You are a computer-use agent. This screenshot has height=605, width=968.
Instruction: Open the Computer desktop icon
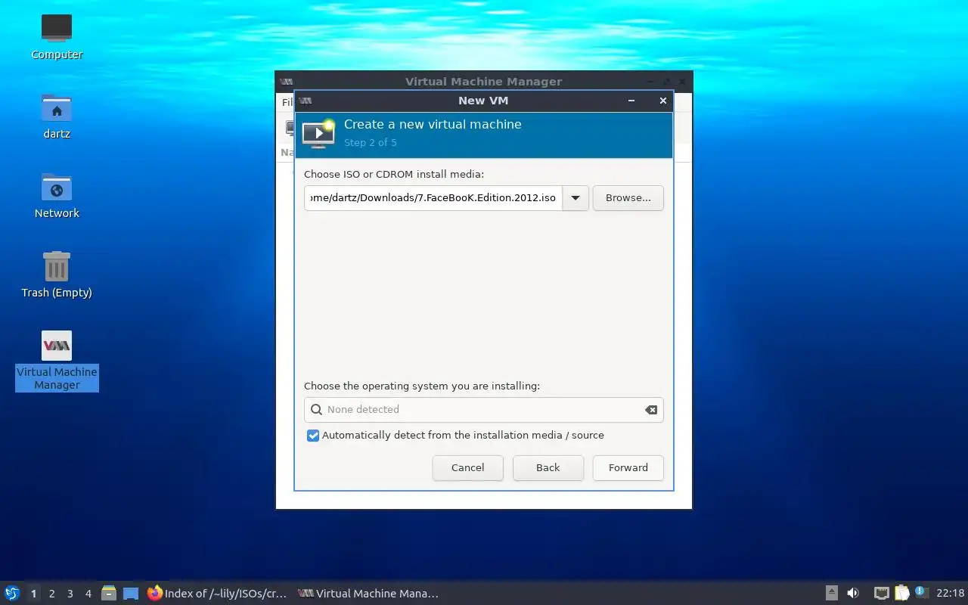[57, 36]
